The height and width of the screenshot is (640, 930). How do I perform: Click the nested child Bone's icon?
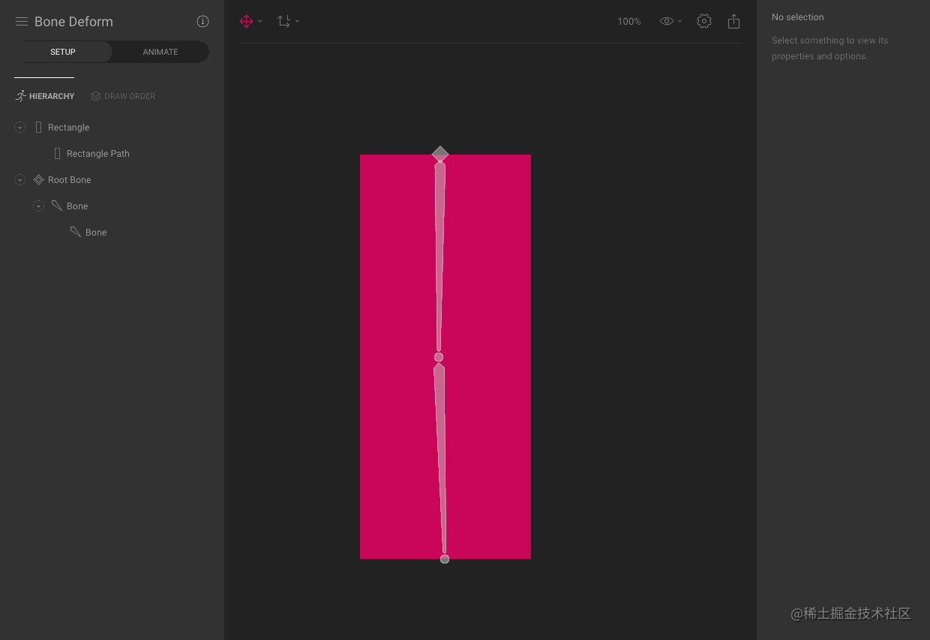tap(76, 233)
